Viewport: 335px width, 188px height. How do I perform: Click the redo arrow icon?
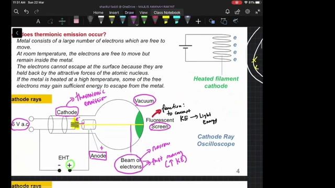37,11
